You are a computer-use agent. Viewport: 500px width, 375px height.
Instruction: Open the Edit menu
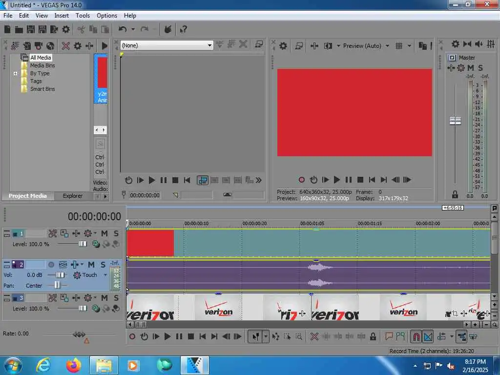pyautogui.click(x=24, y=16)
